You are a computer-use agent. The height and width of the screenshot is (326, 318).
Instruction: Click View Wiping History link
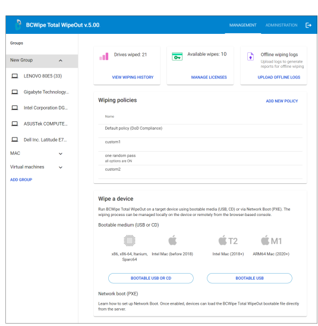(133, 77)
